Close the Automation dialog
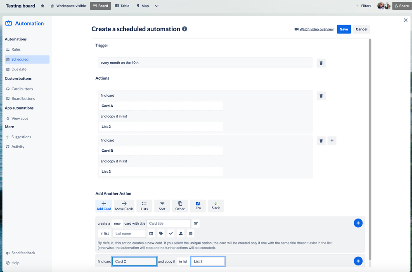The width and height of the screenshot is (412, 272). pyautogui.click(x=405, y=20)
